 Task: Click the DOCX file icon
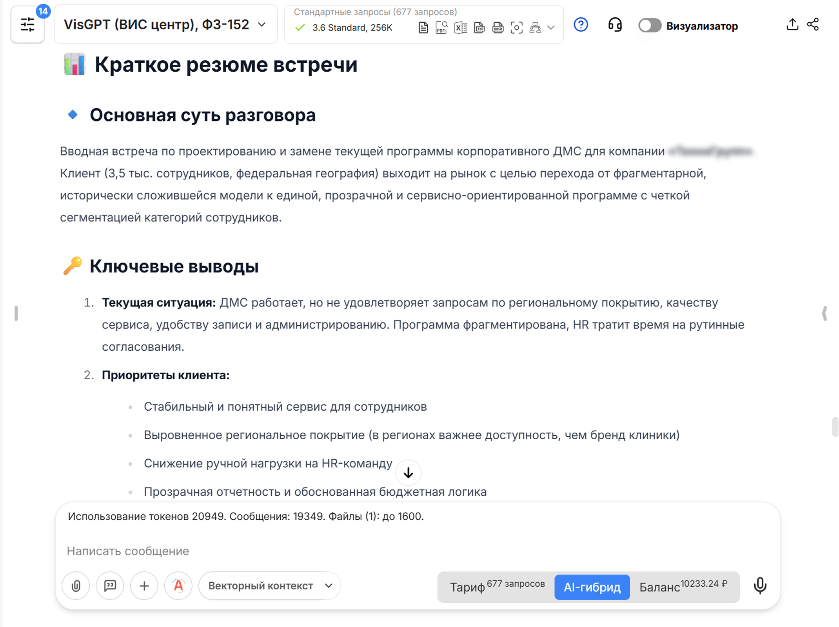coord(498,27)
